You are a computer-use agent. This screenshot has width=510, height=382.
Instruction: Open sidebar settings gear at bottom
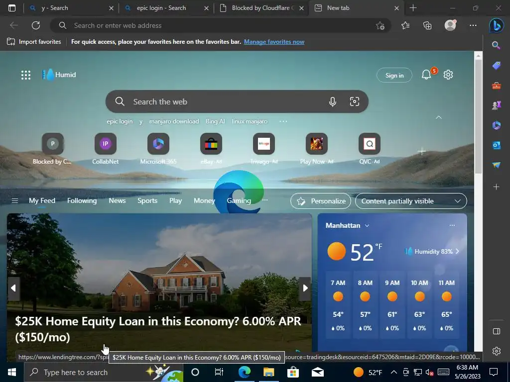pyautogui.click(x=497, y=351)
